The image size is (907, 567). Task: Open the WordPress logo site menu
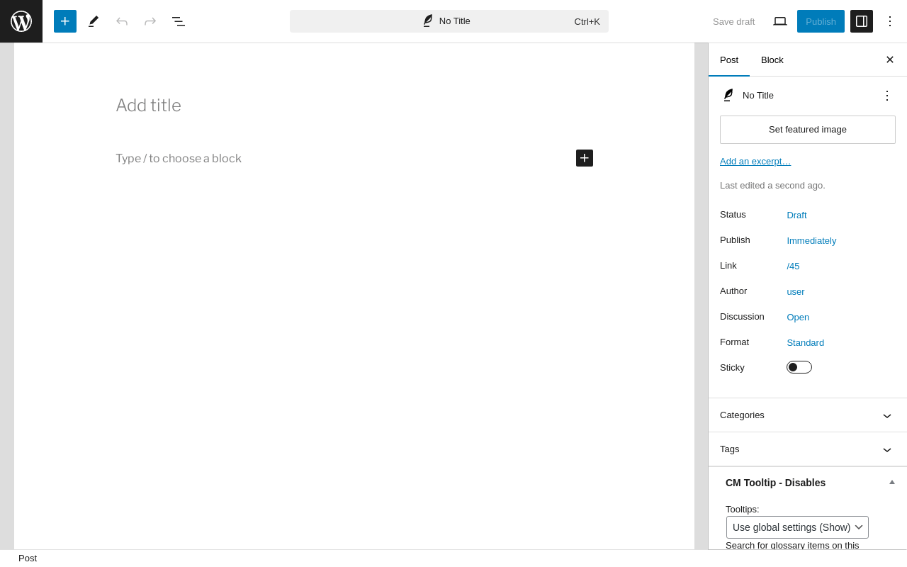click(x=21, y=21)
